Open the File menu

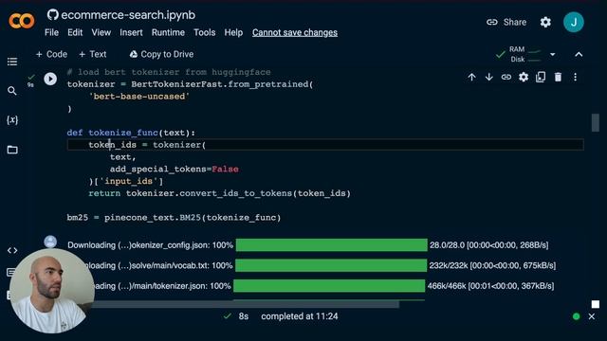(x=51, y=32)
